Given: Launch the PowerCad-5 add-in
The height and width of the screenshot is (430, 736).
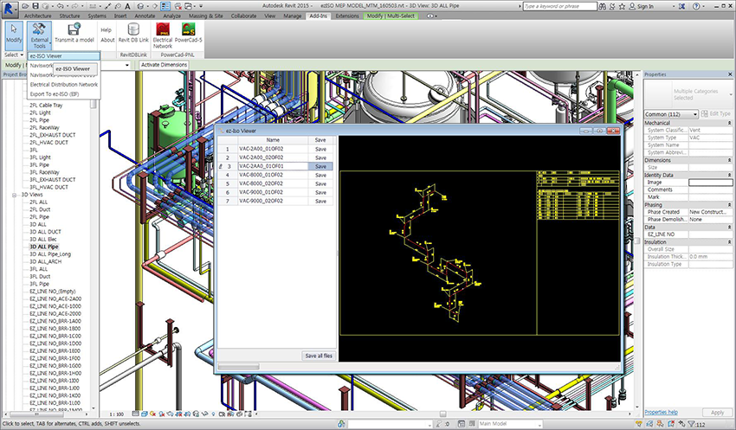Looking at the screenshot, I should [188, 30].
